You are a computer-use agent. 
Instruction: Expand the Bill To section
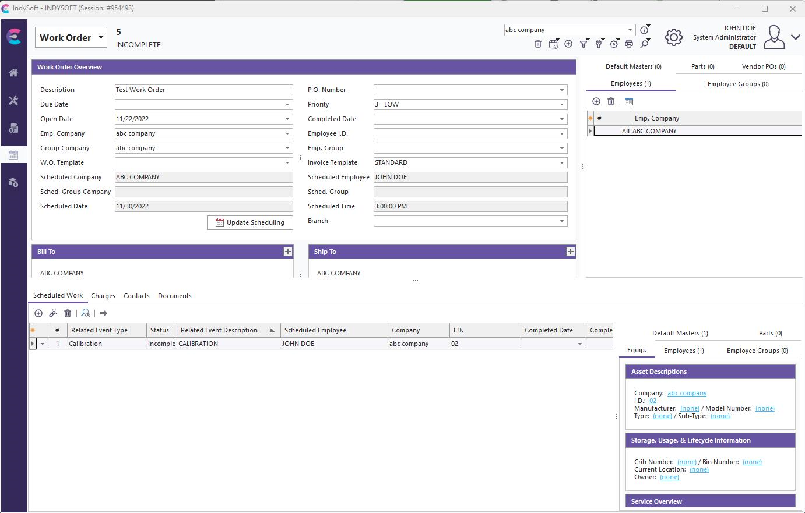point(287,252)
